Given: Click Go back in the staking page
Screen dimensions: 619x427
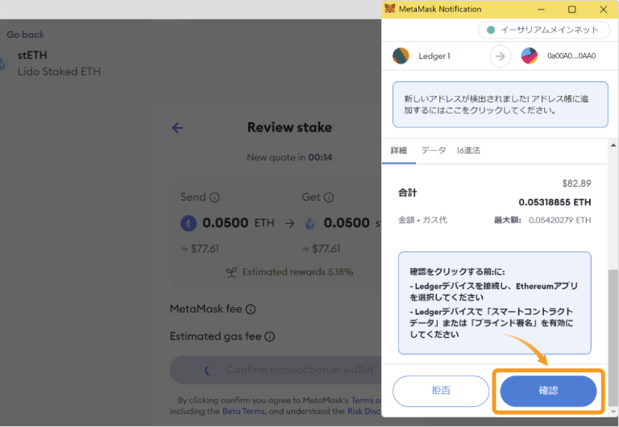Looking at the screenshot, I should (25, 35).
